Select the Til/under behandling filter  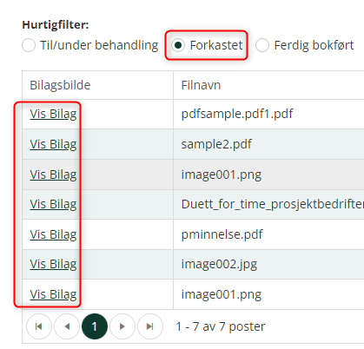(90, 45)
